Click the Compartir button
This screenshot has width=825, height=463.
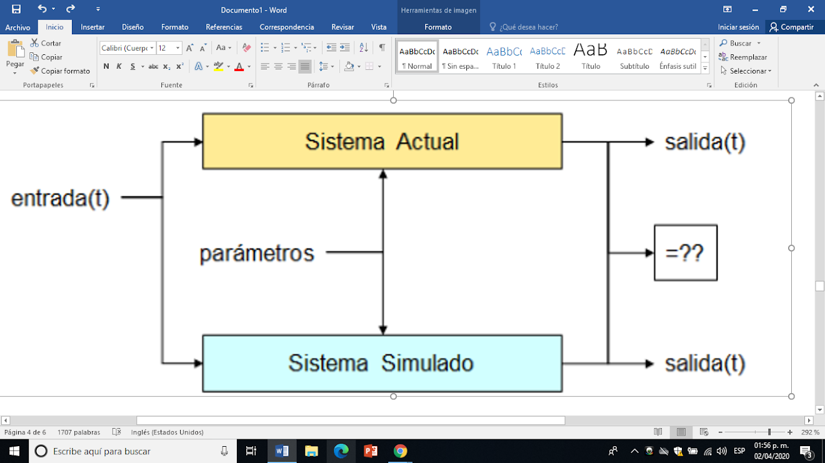(794, 27)
